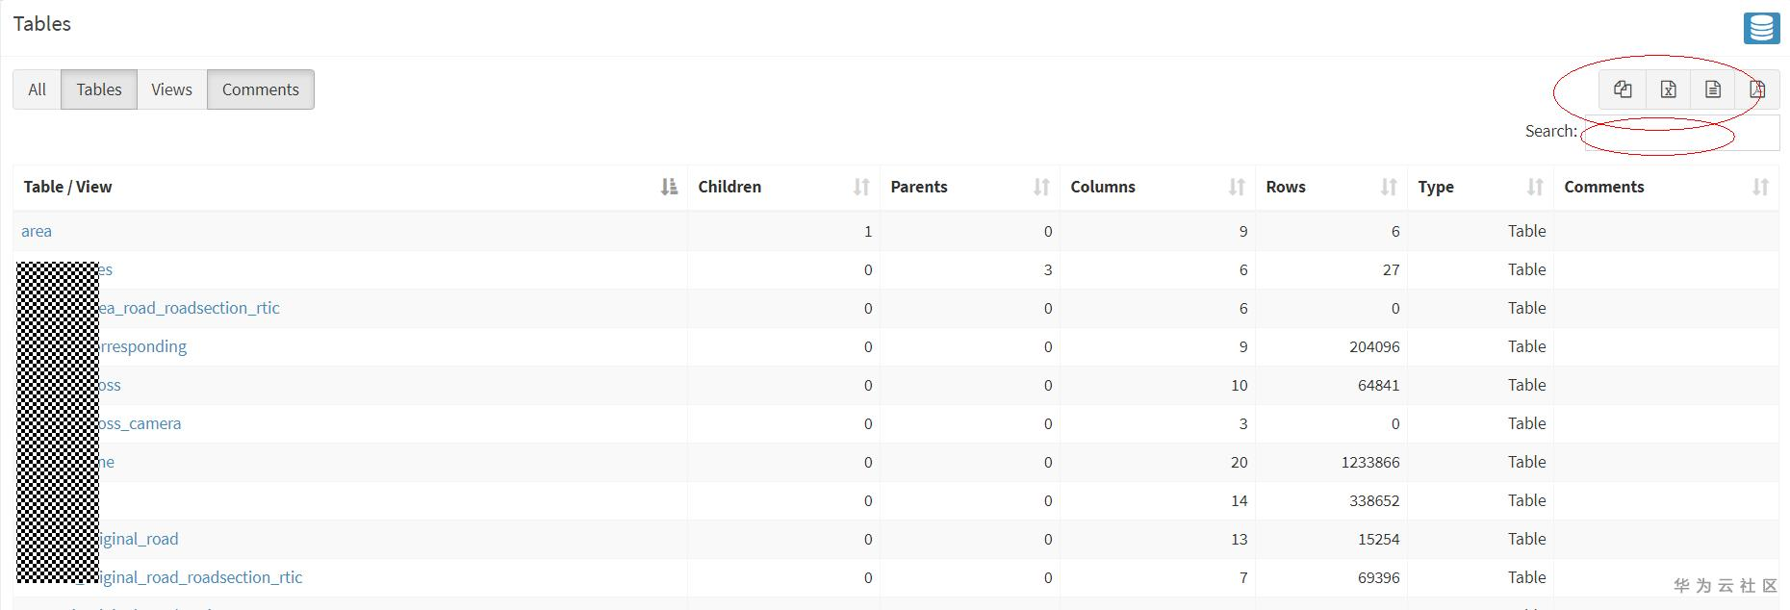Open the cross_camera table link
Viewport: 1790px width, 610px height.
[x=141, y=423]
